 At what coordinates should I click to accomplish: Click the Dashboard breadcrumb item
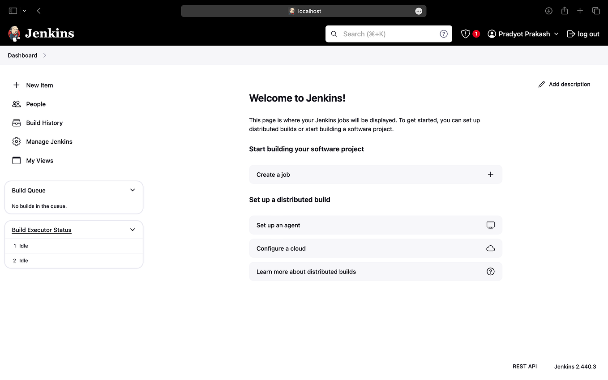pos(22,55)
